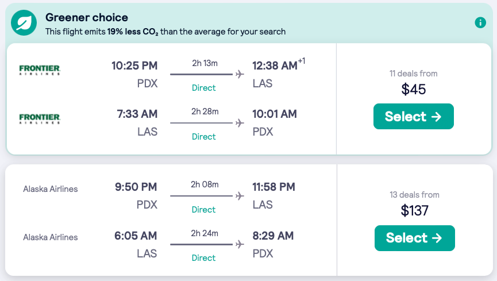Select the $137 Alaska Airlines deal

click(414, 238)
